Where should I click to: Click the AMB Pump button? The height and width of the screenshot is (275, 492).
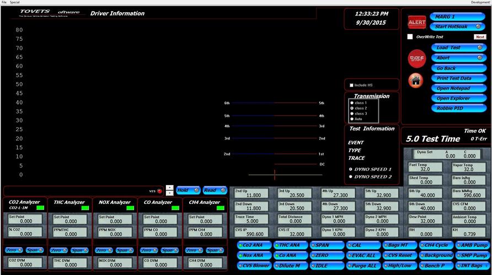tap(472, 245)
